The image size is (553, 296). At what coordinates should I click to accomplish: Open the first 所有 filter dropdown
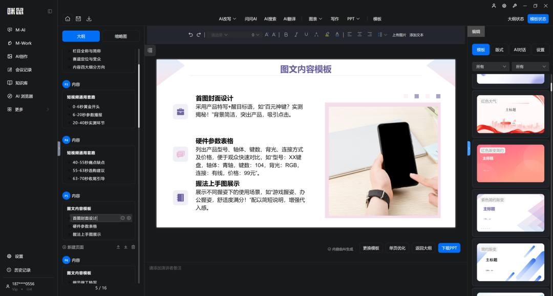click(491, 66)
